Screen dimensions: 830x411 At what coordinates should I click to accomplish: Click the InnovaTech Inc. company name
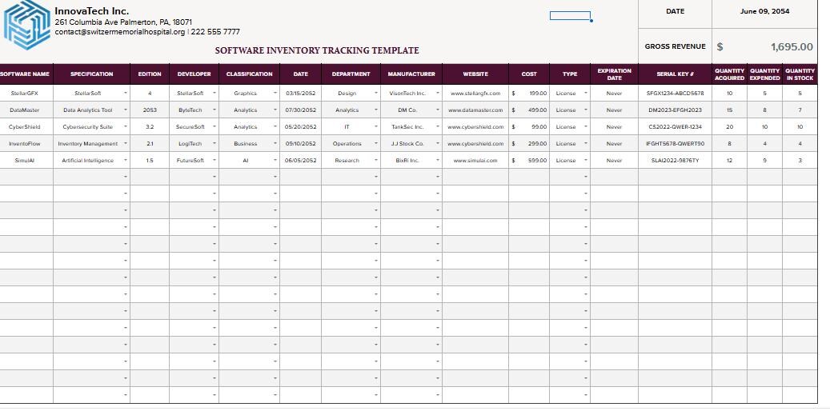click(x=91, y=11)
